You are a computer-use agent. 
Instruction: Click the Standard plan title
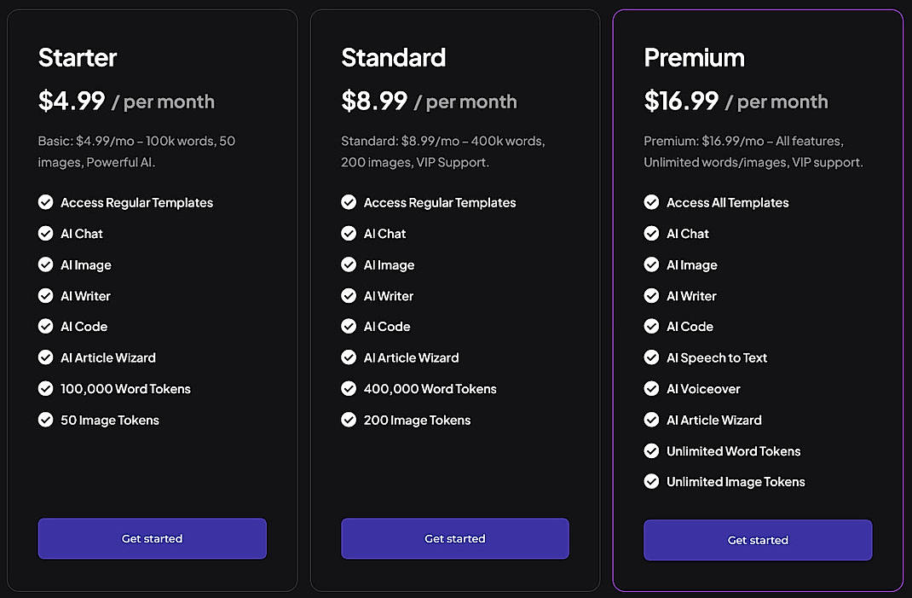click(394, 57)
